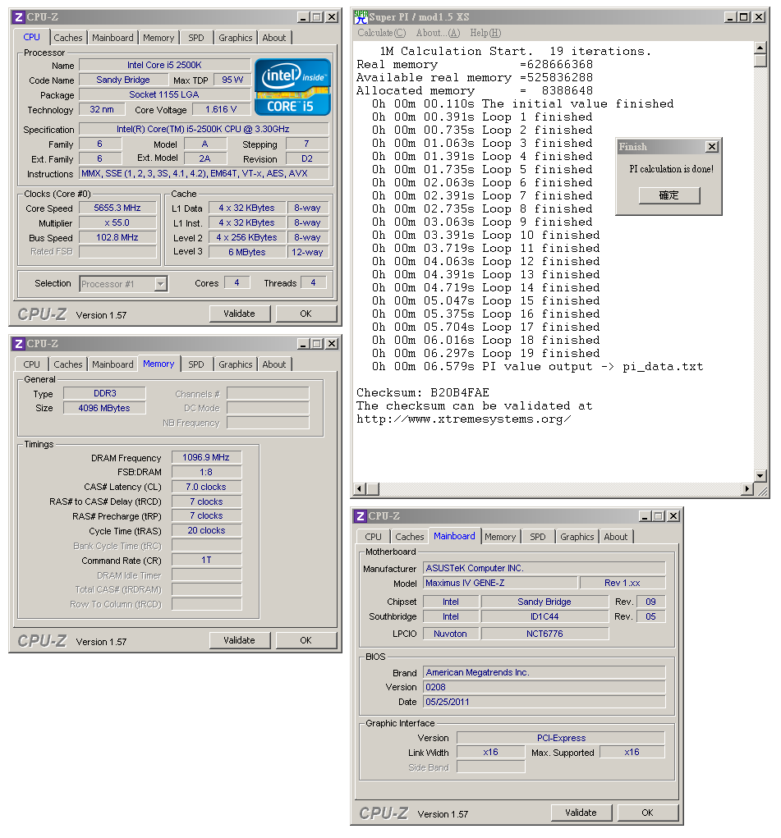This screenshot has height=838, width=781.
Task: Click OK in the top CPU-Z window
Action: (306, 314)
